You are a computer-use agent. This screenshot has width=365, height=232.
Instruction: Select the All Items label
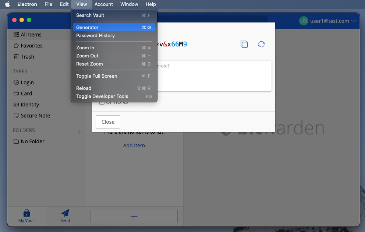(31, 35)
